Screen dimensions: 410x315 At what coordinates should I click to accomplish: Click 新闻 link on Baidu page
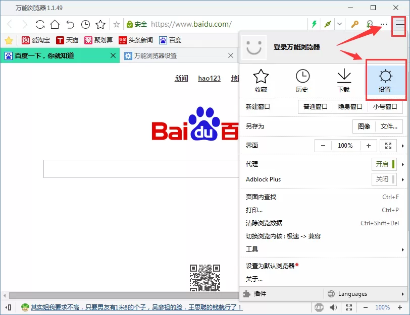click(x=181, y=78)
